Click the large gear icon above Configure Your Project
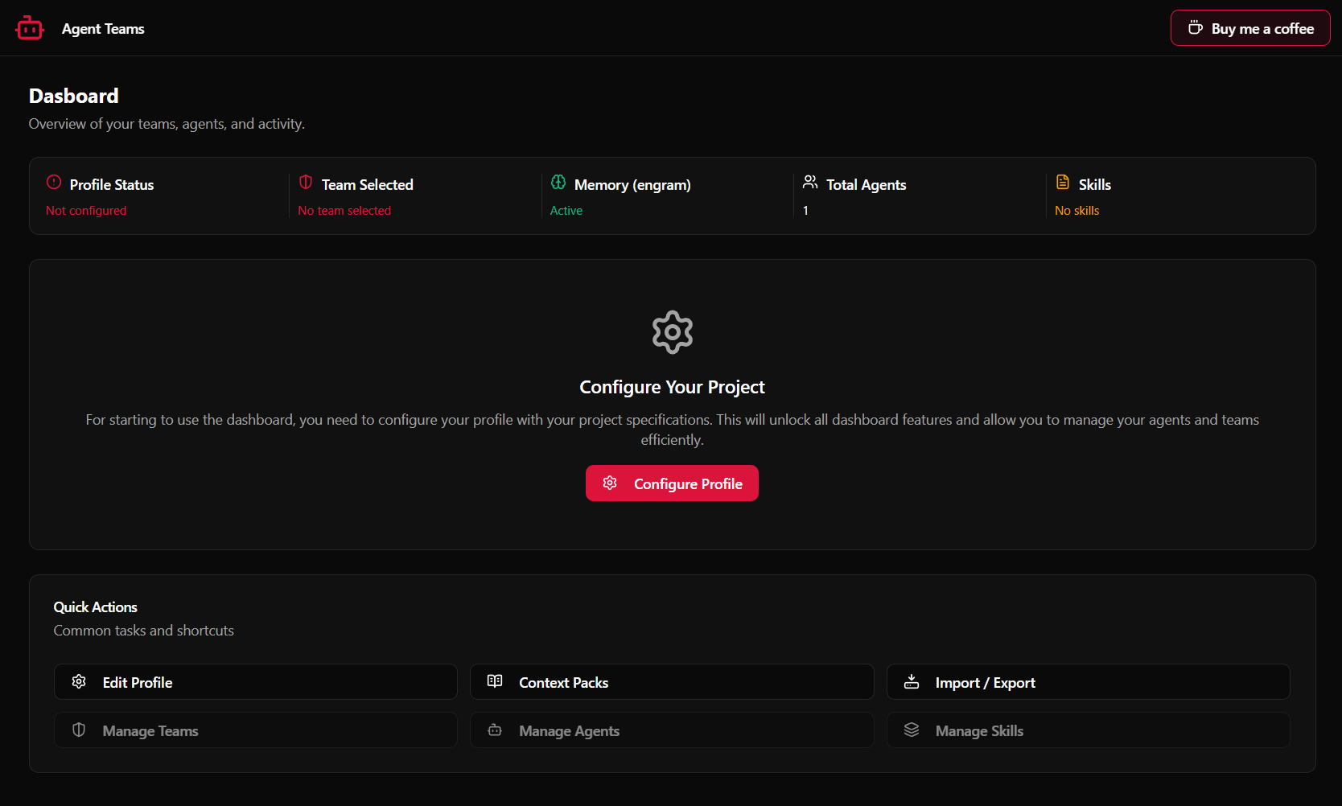The height and width of the screenshot is (806, 1342). click(672, 332)
